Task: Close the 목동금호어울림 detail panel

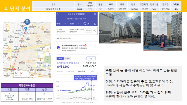Action: [95, 14]
